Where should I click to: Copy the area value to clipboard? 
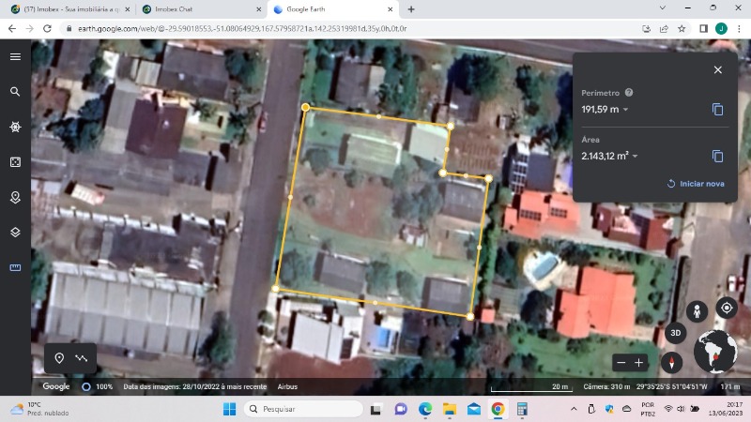tap(717, 156)
